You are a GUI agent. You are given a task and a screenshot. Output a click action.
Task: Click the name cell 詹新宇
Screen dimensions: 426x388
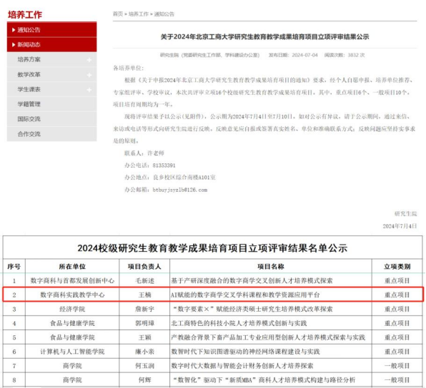(144, 309)
